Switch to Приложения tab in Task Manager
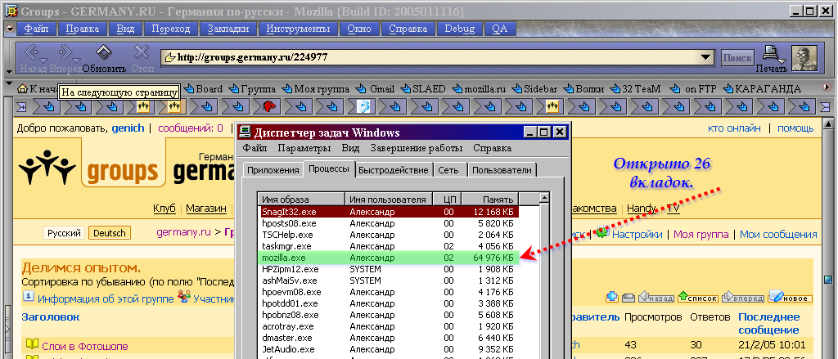Image resolution: width=838 pixels, height=359 pixels. coord(273,170)
